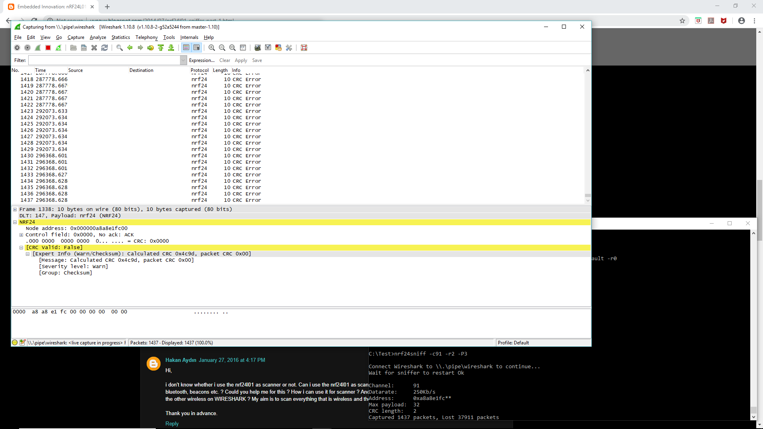The width and height of the screenshot is (763, 429).
Task: Jump to first packet icon
Action: coord(161,48)
